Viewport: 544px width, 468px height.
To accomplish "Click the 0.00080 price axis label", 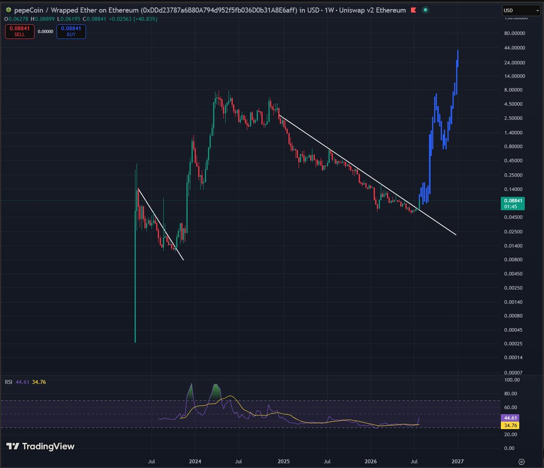I will click(x=514, y=316).
